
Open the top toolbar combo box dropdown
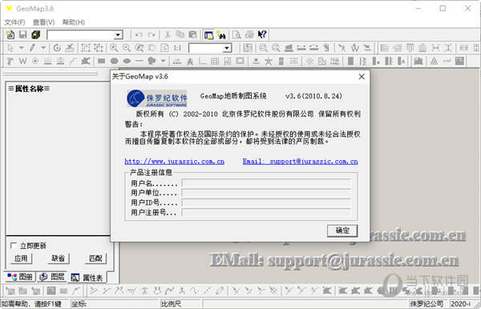pos(118,35)
